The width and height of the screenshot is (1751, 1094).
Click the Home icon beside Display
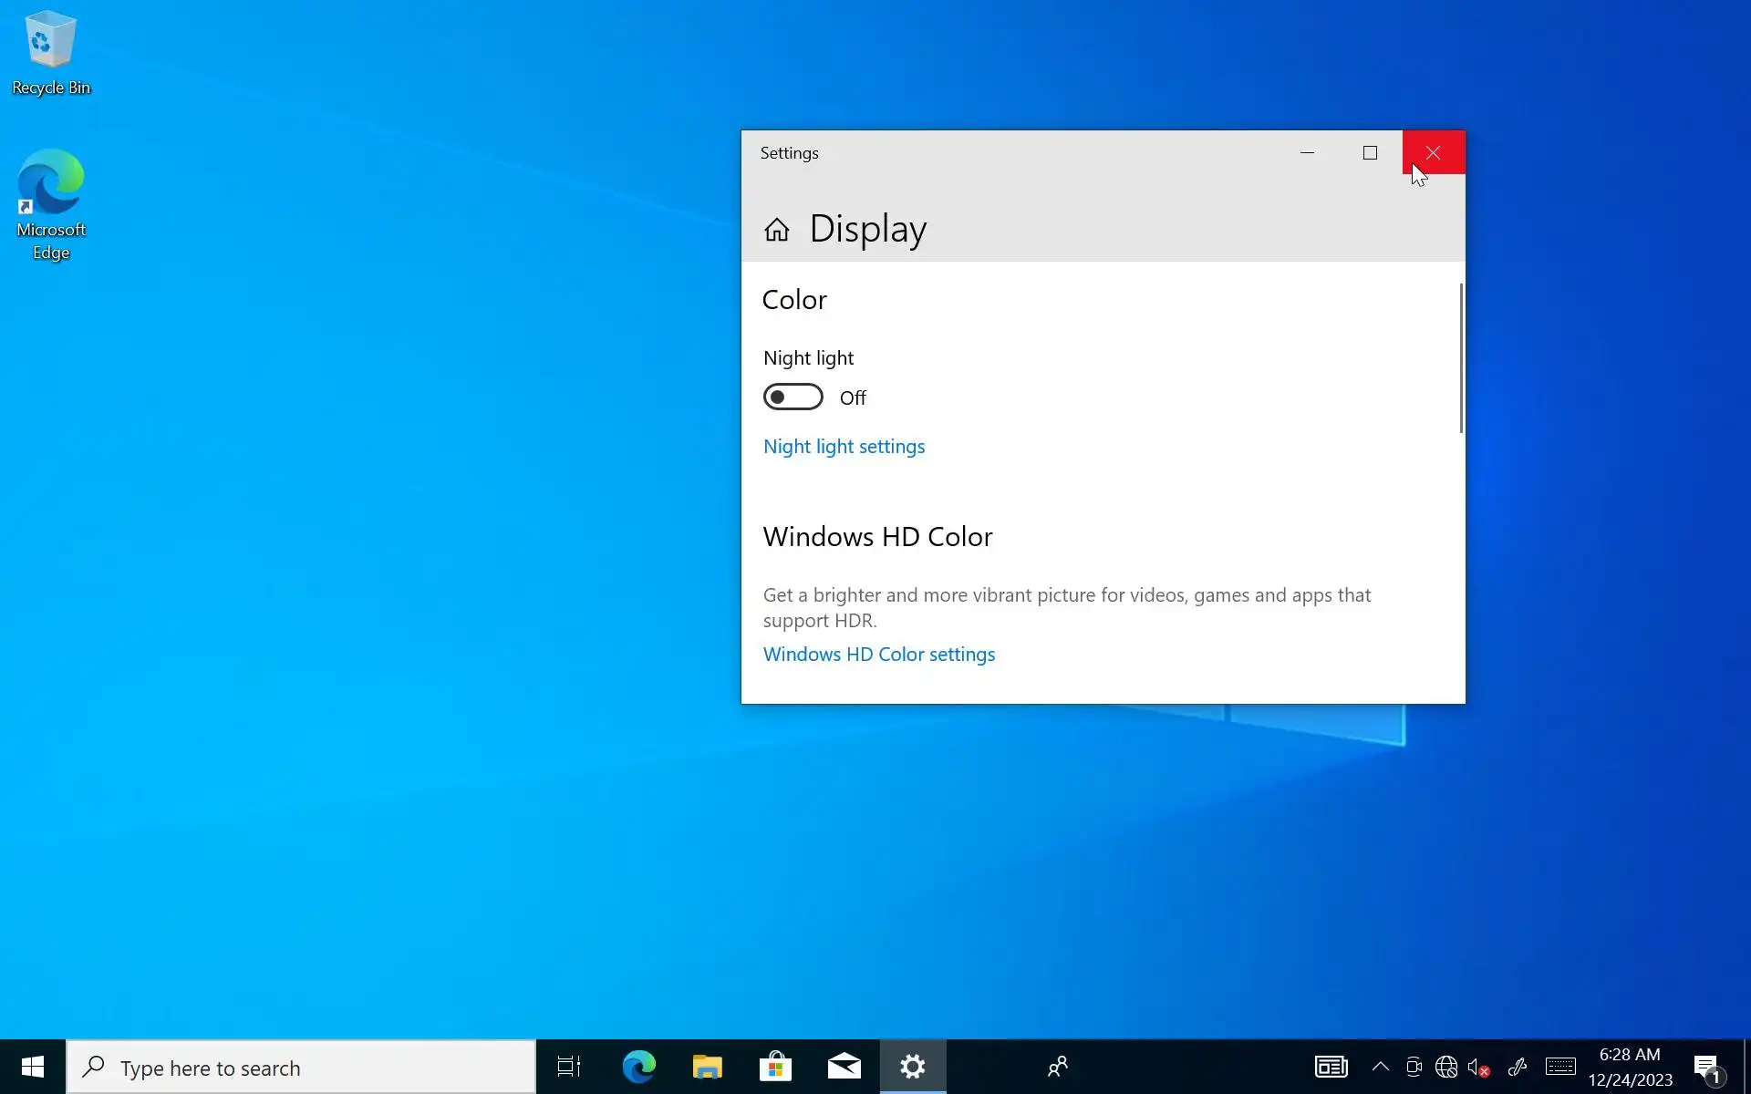(776, 230)
